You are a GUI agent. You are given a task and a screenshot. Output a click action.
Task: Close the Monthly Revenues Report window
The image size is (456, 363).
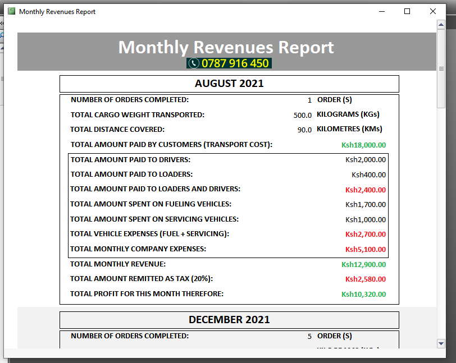click(x=433, y=11)
